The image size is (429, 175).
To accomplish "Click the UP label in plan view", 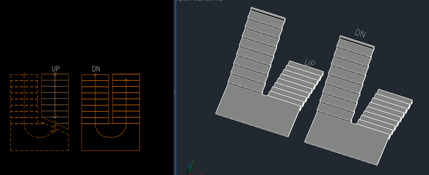I will pyautogui.click(x=55, y=69).
